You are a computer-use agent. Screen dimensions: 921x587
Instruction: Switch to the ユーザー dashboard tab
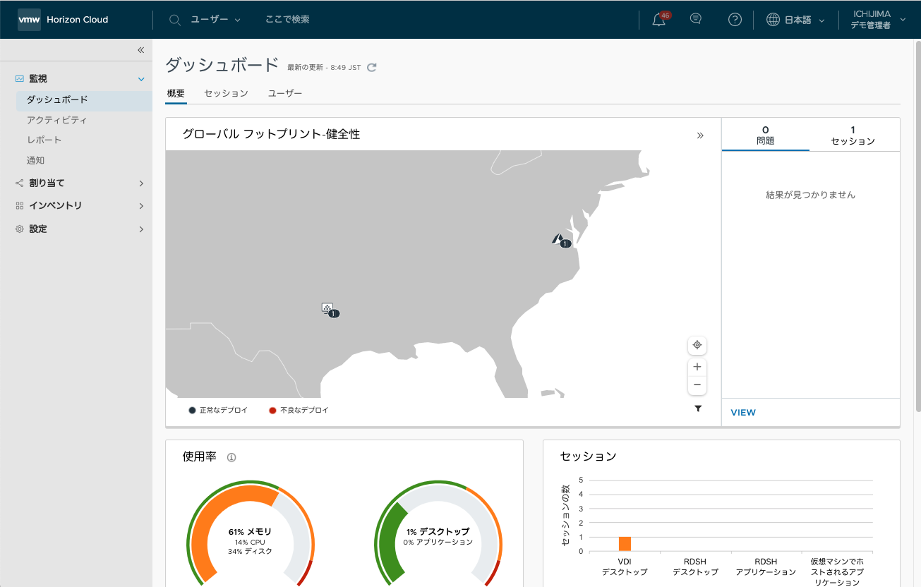coord(285,93)
